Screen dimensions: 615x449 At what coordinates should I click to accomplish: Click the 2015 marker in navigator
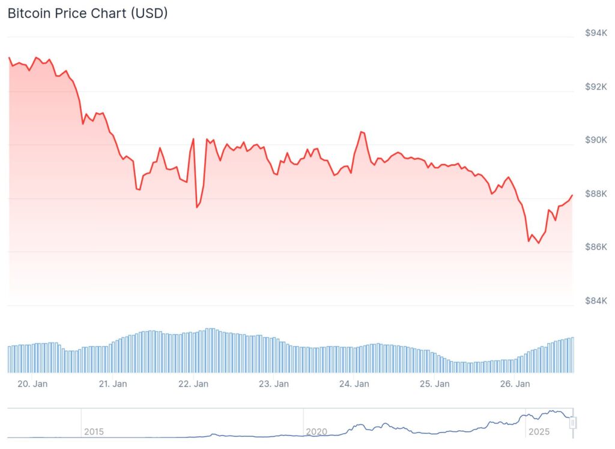94,432
